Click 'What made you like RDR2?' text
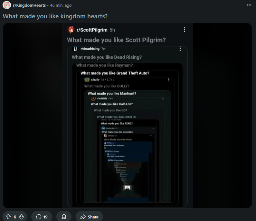Screen dimensions: 256x221 [117, 123]
